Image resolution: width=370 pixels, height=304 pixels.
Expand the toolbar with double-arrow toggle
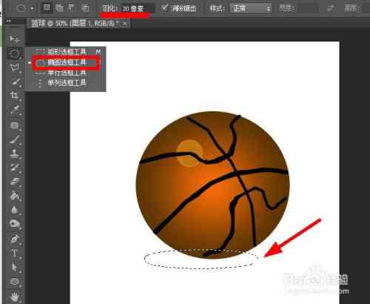[9, 21]
